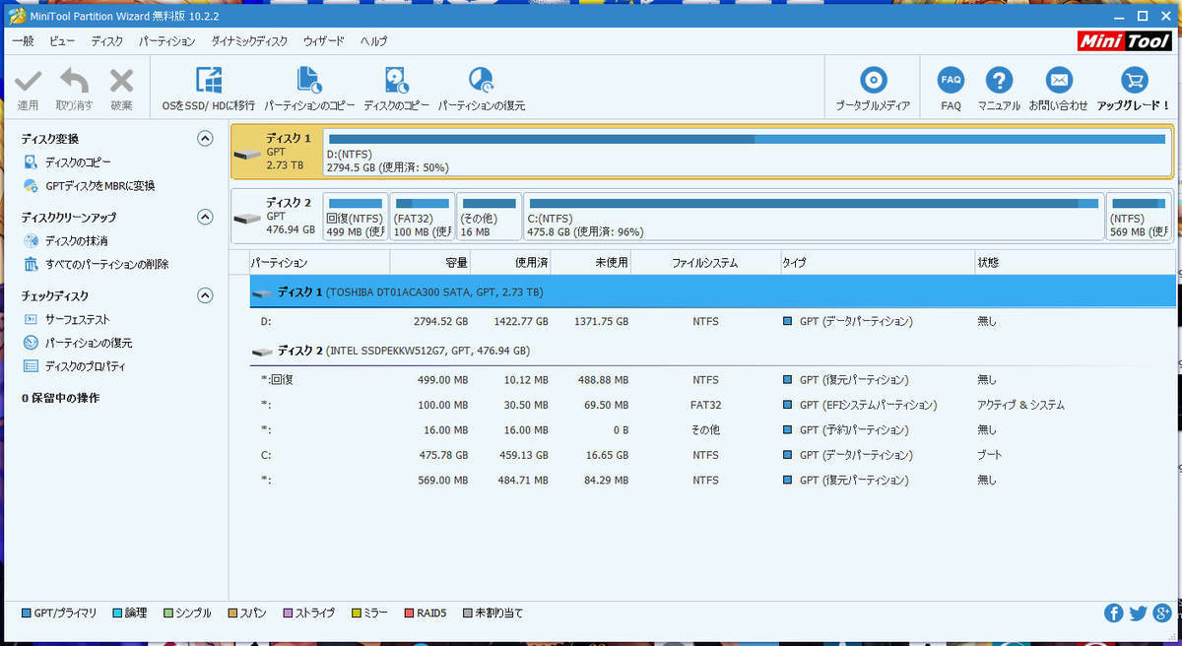Click RAID5 legend color swatch
The height and width of the screenshot is (646, 1182).
click(x=409, y=614)
